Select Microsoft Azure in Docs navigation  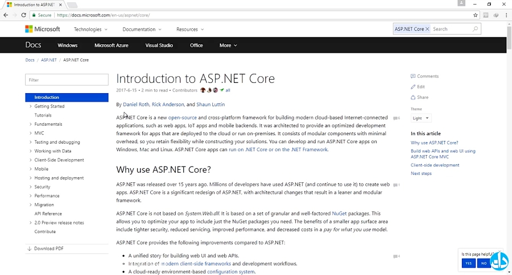coord(111,45)
